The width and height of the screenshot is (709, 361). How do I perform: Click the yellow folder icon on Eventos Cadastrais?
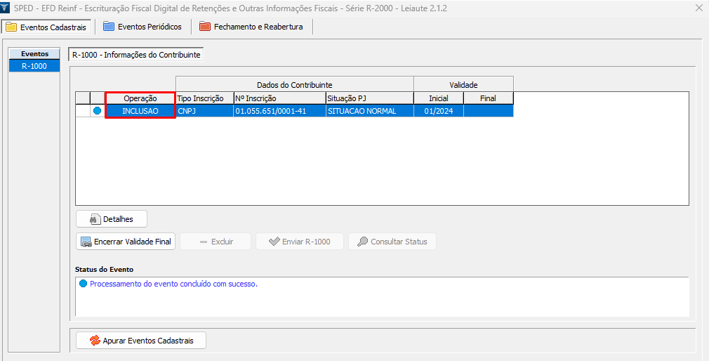pyautogui.click(x=11, y=27)
